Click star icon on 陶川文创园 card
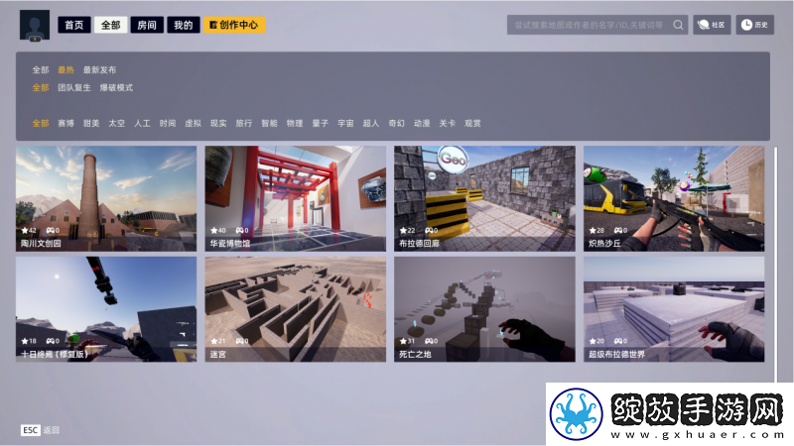This screenshot has height=446, width=794. pyautogui.click(x=25, y=231)
